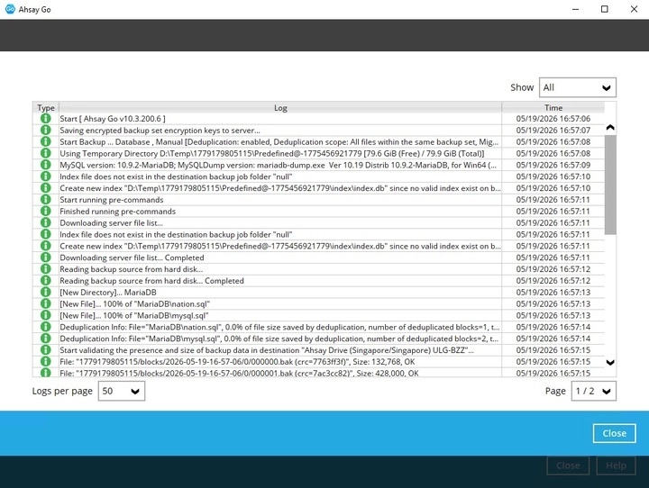
Task: Select the 'Using Temporary Directory D:\Temp' log entry
Action: [280, 153]
